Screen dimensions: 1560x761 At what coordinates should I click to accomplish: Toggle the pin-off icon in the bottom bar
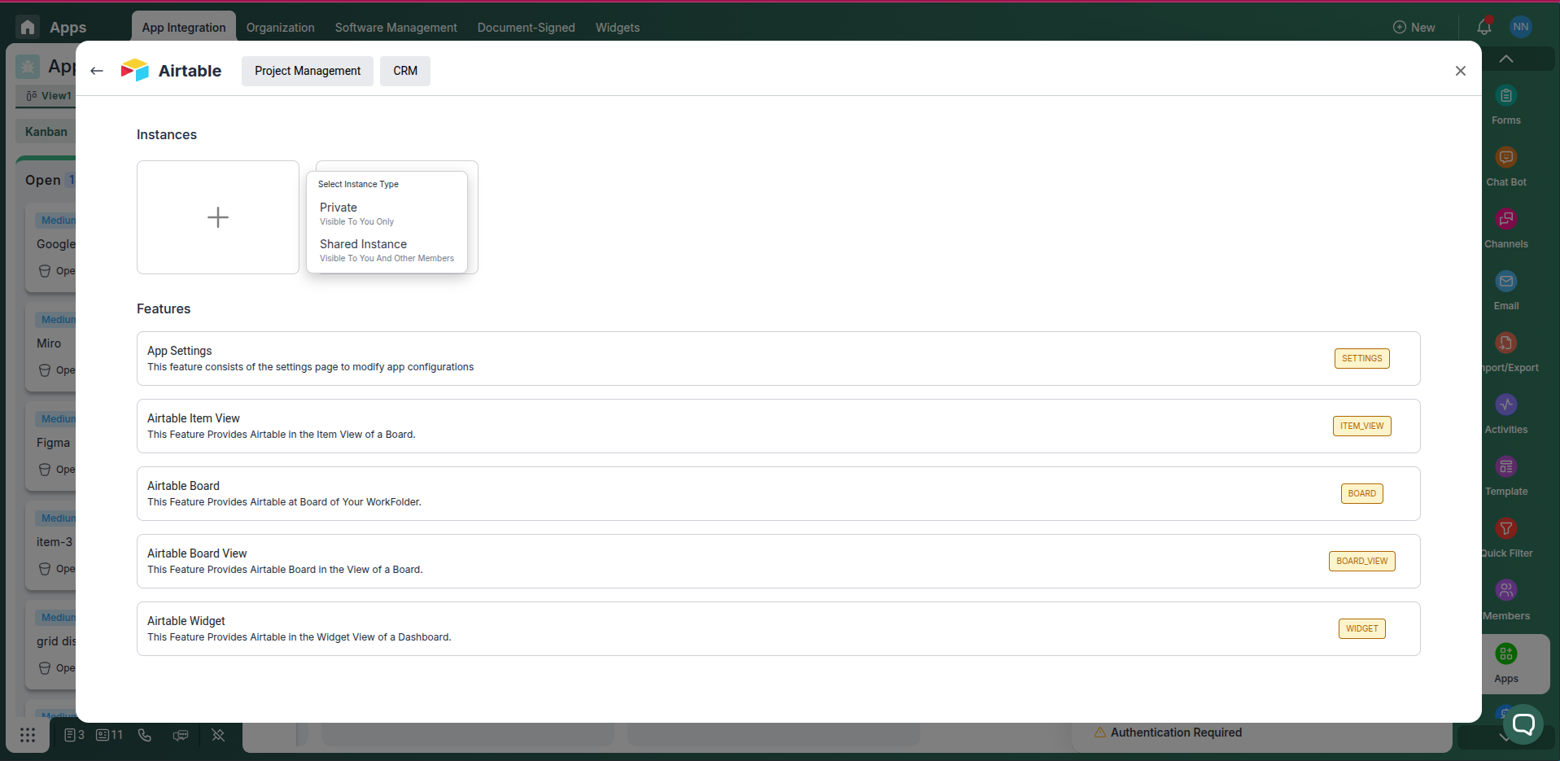217,735
